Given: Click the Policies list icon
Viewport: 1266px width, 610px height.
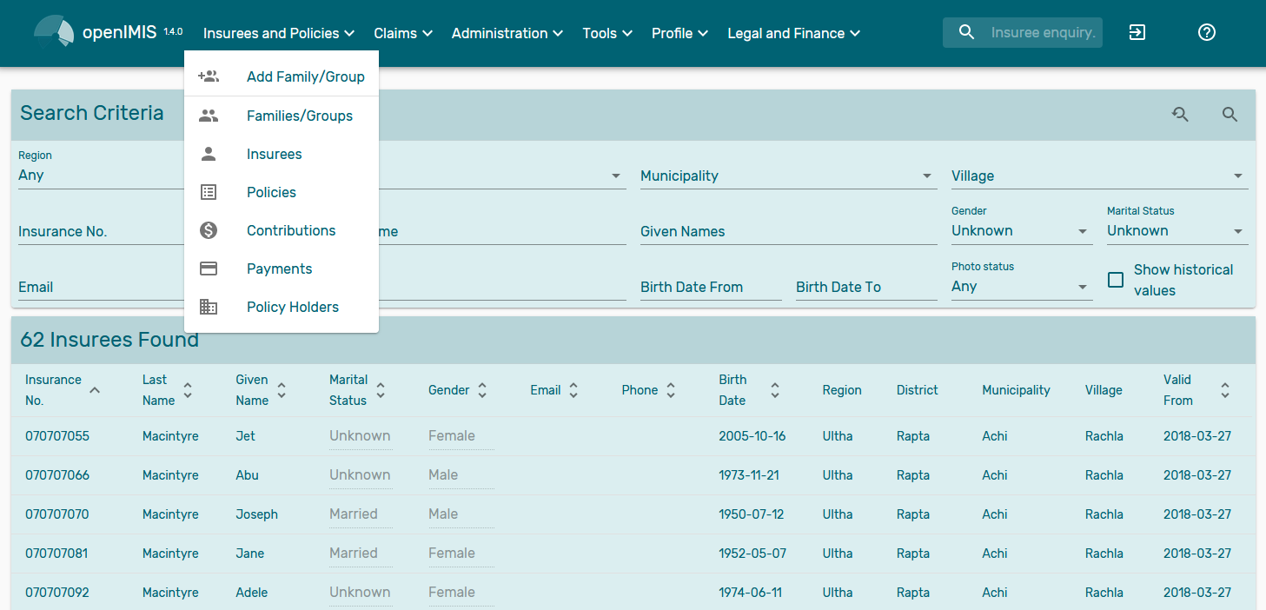Looking at the screenshot, I should [x=209, y=192].
